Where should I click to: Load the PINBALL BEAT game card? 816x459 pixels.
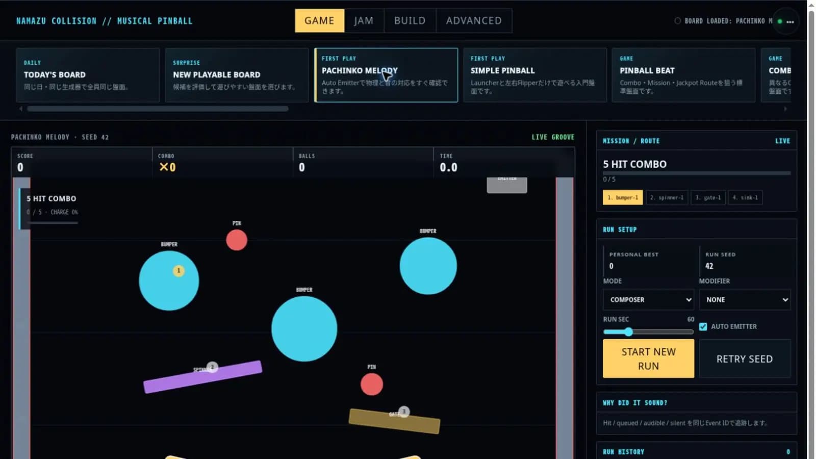coord(683,75)
